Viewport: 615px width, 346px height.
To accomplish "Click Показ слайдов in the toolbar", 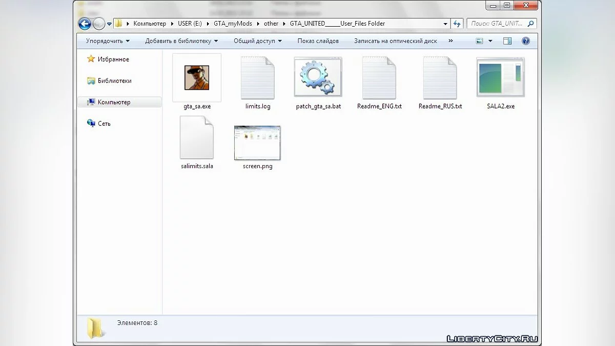I will click(318, 41).
